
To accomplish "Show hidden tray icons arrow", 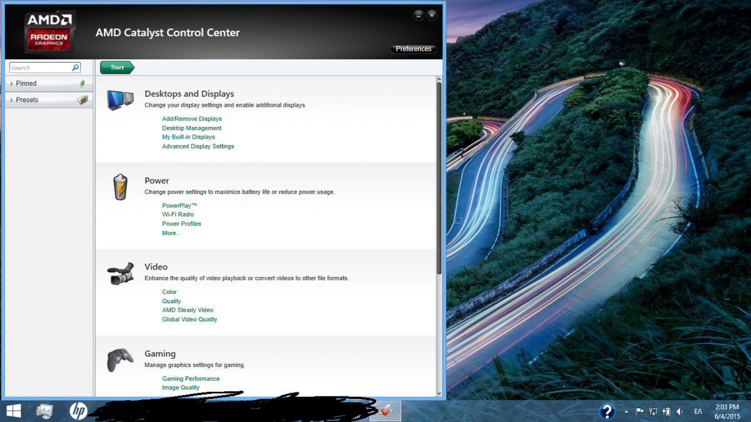I will click(x=626, y=411).
